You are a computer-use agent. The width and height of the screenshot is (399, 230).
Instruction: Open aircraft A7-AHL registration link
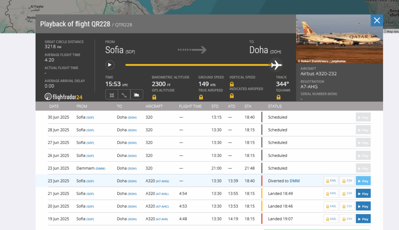point(162,194)
